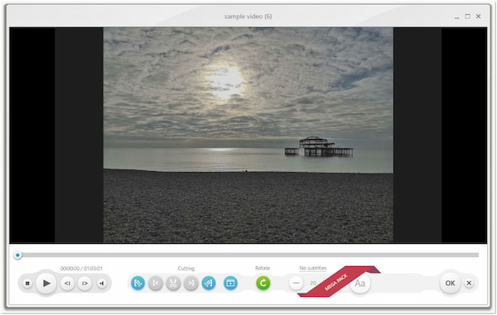Click the blue cutting icon left of crop
Viewport: 497px width, 315px height.
tap(209, 283)
